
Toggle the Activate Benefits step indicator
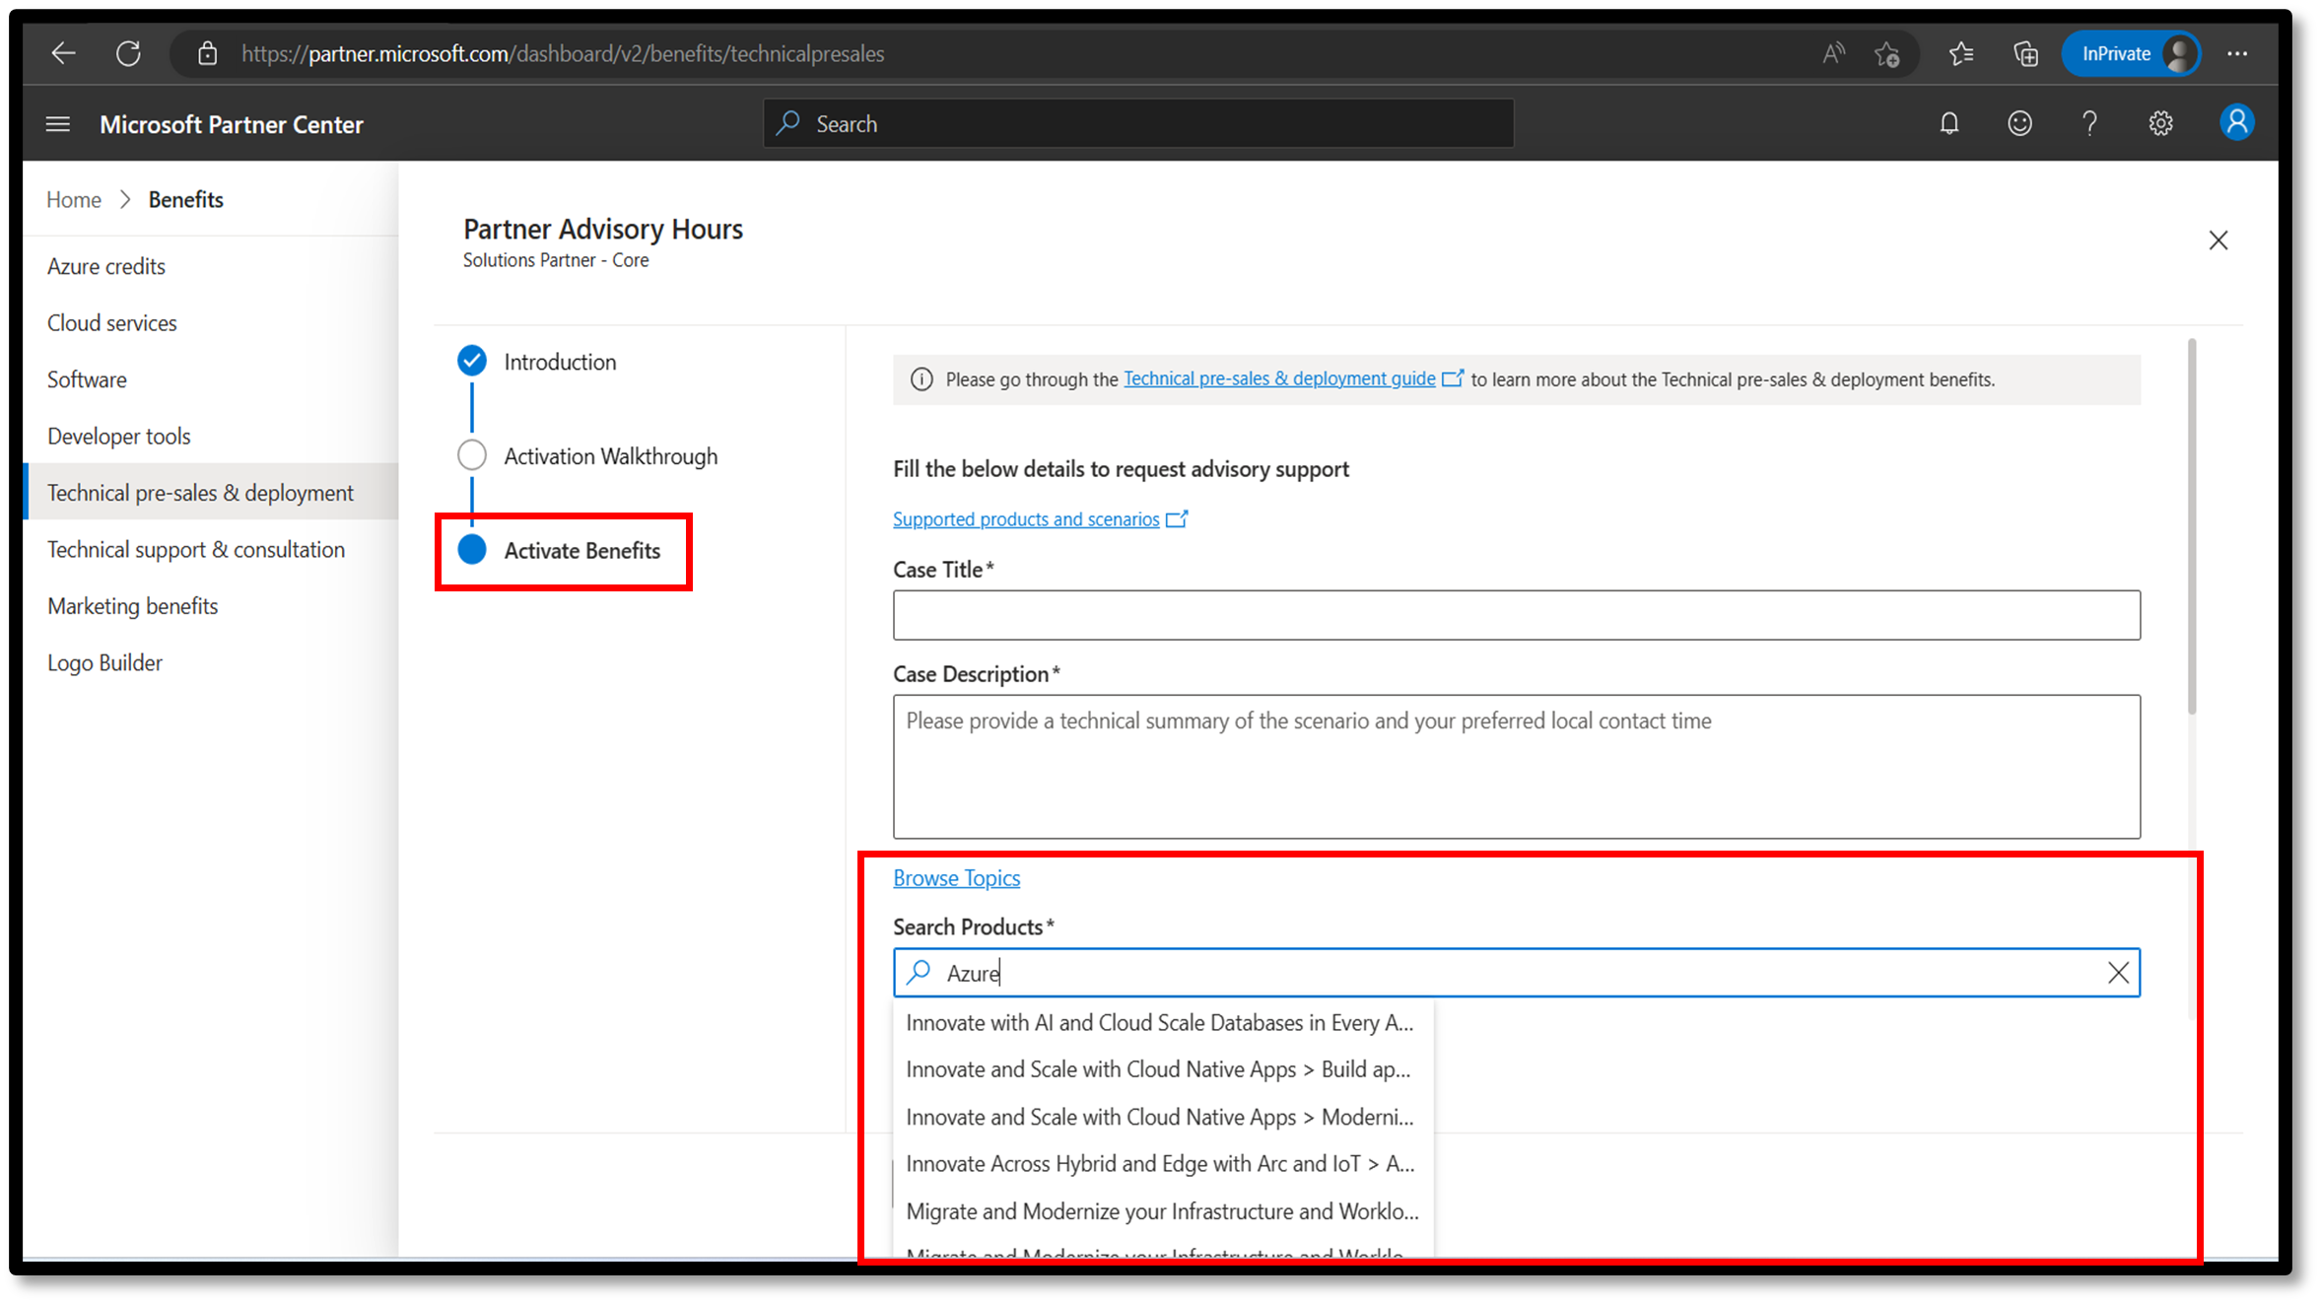(x=470, y=550)
